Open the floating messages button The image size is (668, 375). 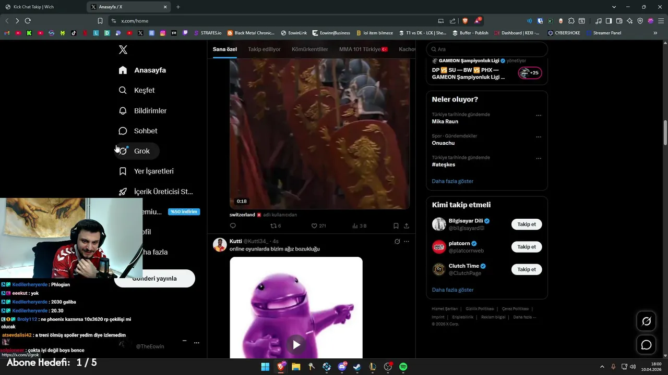(646, 345)
